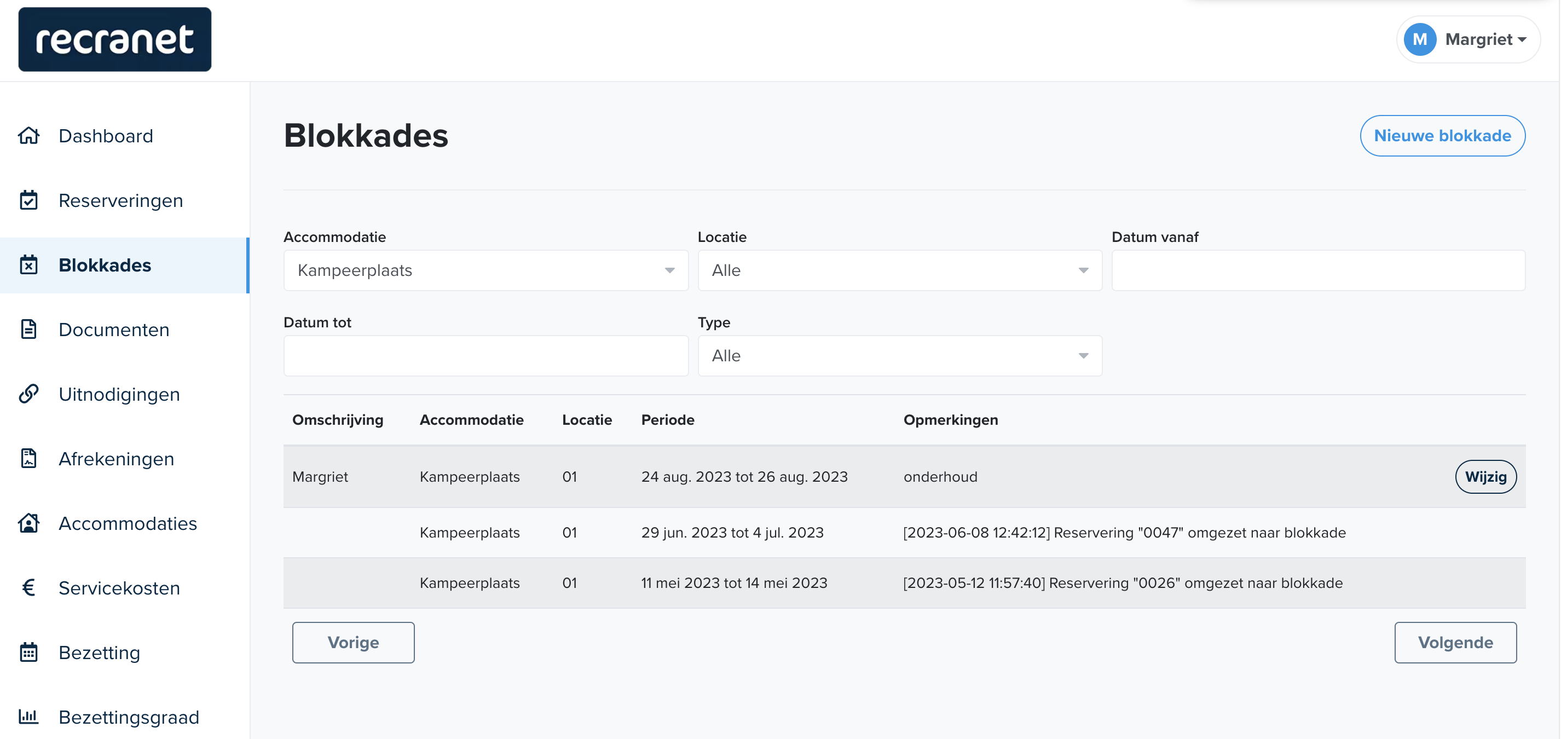Click the Accommodaties house-person icon
The width and height of the screenshot is (1561, 739).
click(x=28, y=523)
